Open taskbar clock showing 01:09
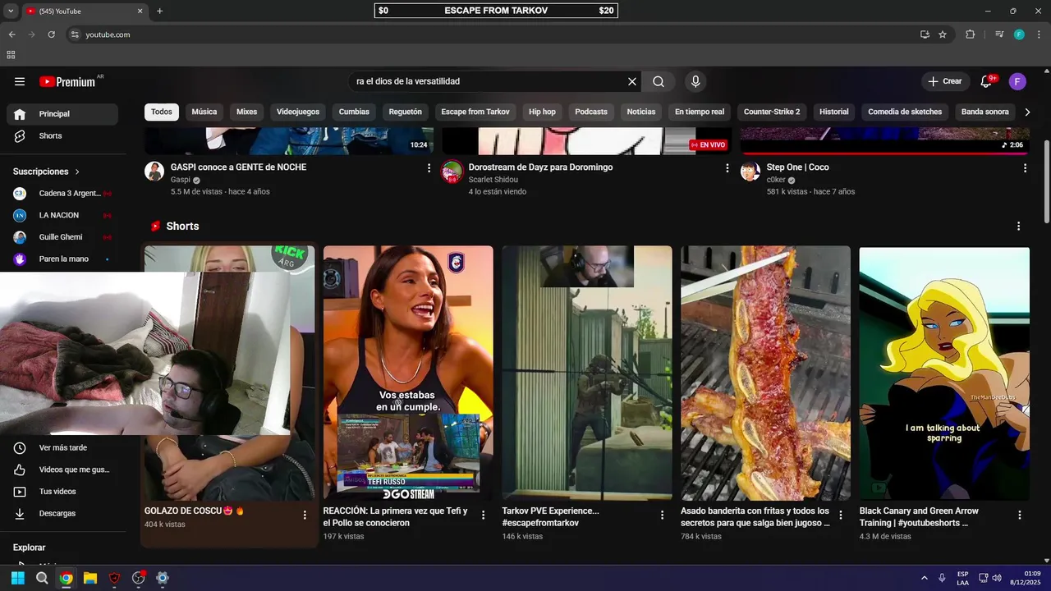This screenshot has height=591, width=1051. [x=1026, y=578]
